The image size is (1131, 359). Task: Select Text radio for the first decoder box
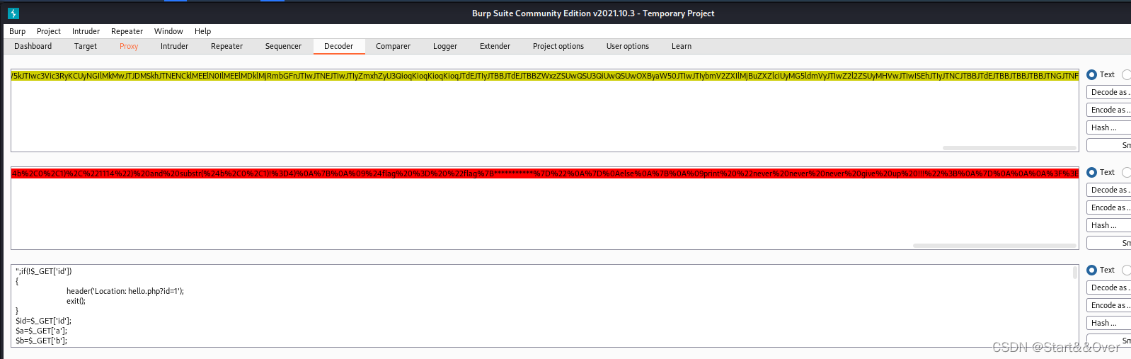coord(1091,74)
